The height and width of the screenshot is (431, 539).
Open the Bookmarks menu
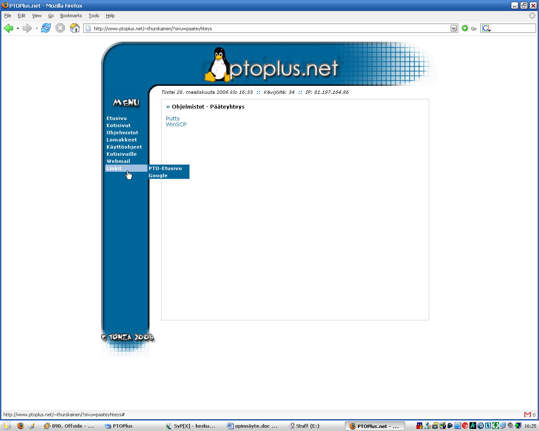(71, 16)
